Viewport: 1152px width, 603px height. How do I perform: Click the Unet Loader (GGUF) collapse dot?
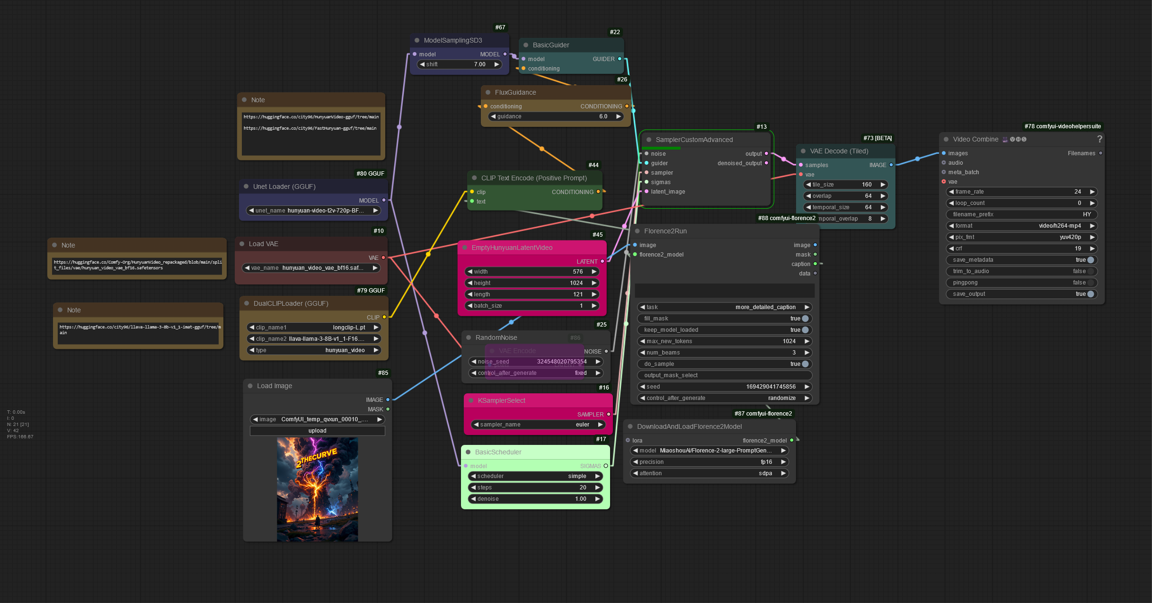[246, 186]
